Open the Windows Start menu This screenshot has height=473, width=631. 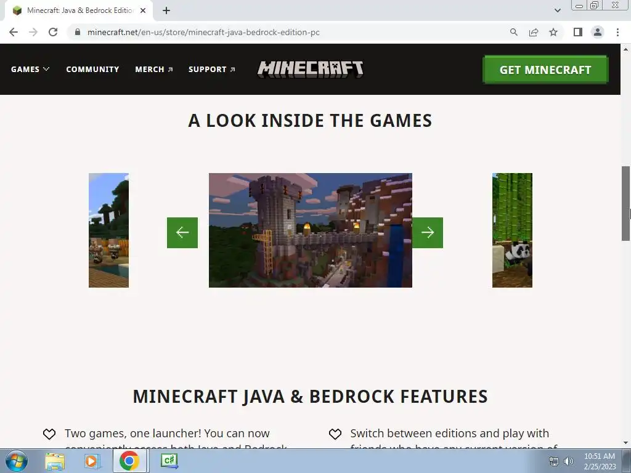pyautogui.click(x=17, y=461)
